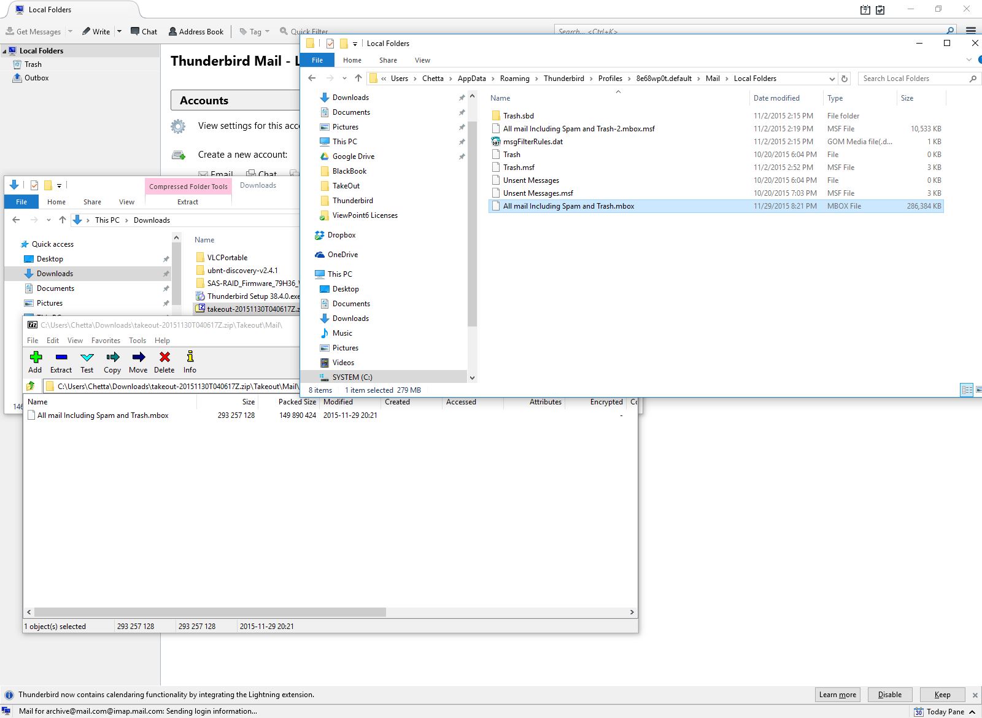Collapse the Local Folders tree in Thunderbird
The width and height of the screenshot is (982, 718).
(5, 51)
